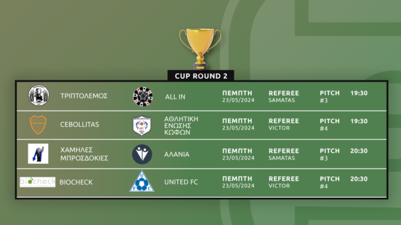Click referee VICTOR in the Cebollitas match
The image size is (401, 225).
(x=279, y=128)
